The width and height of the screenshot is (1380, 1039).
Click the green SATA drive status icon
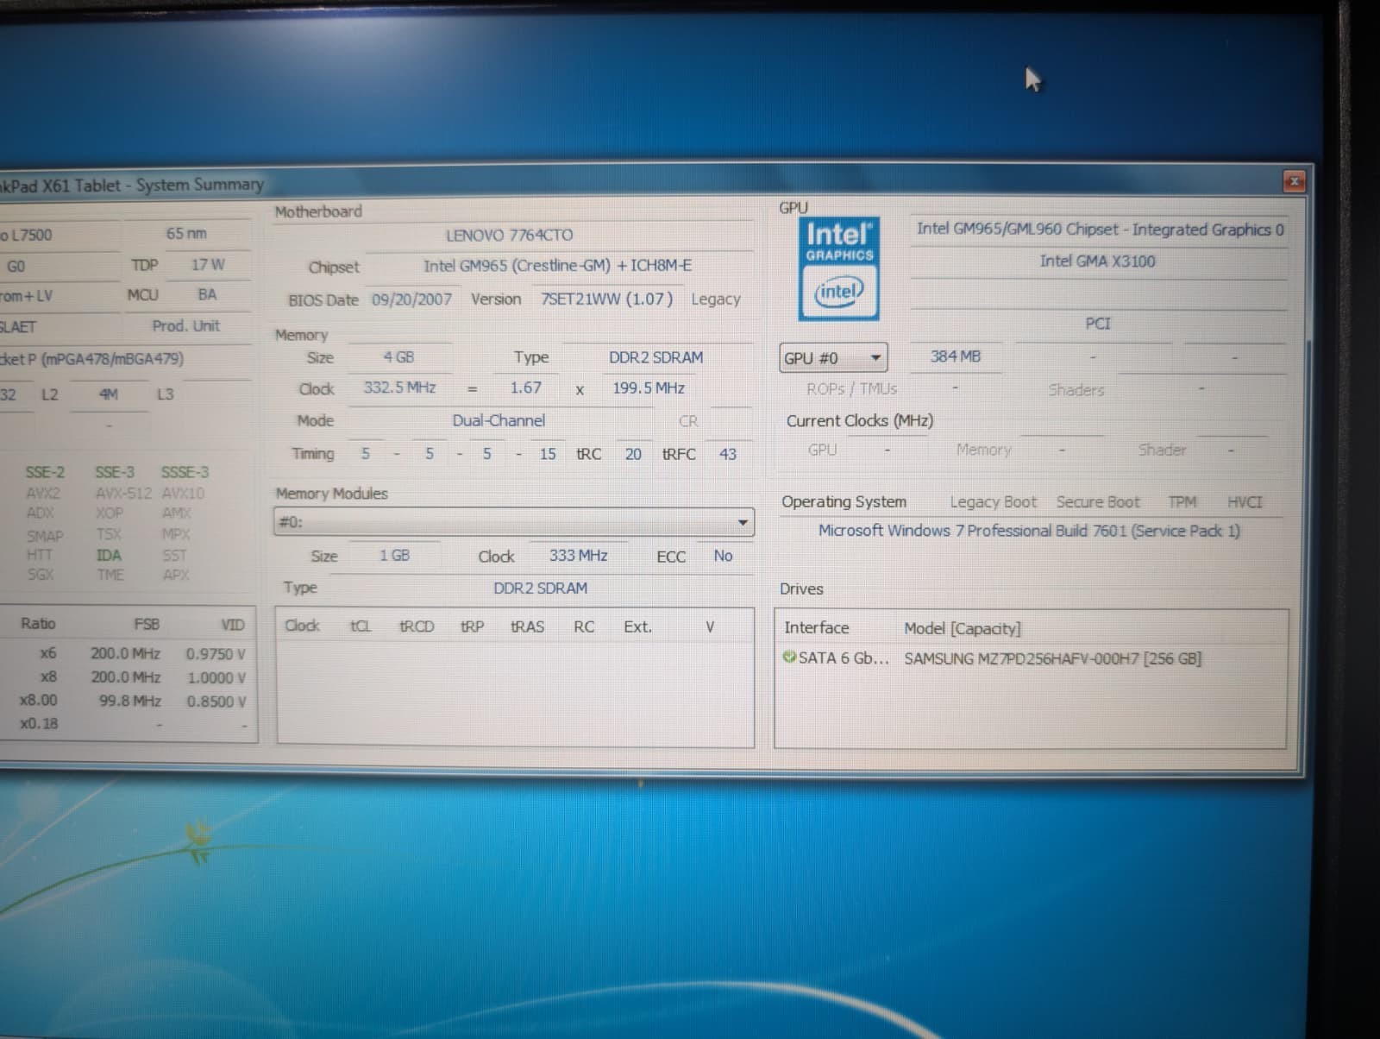789,658
